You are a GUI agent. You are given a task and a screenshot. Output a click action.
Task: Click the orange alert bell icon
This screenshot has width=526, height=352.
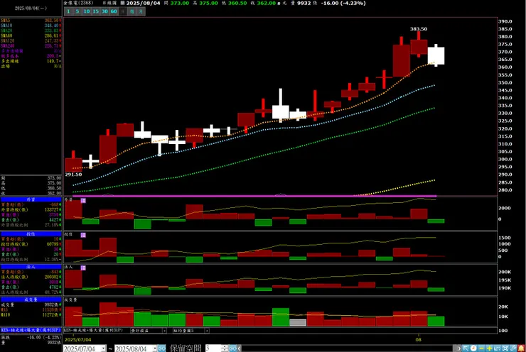coord(521,348)
